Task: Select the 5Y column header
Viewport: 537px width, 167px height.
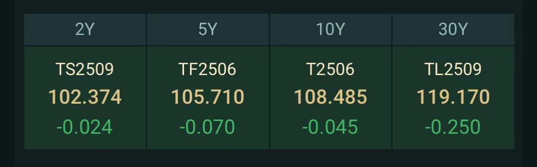Action: [208, 30]
